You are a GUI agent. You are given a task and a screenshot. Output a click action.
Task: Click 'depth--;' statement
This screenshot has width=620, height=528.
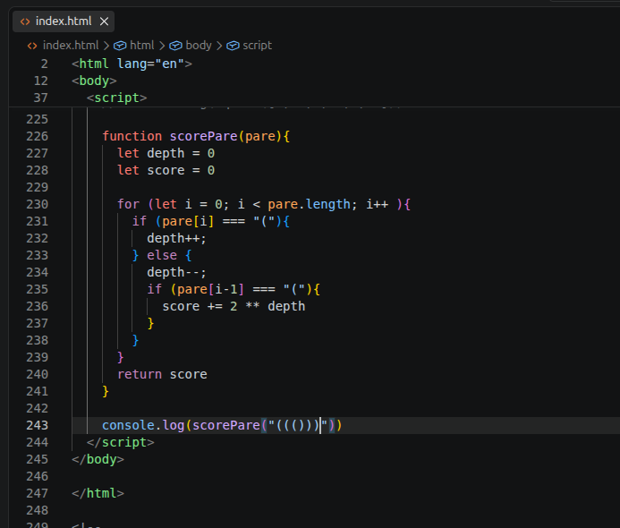(x=176, y=273)
